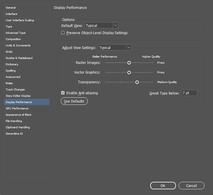Image resolution: width=213 pixels, height=195 pixels.
Task: Click the Proxy label beside Raster Images
Action: pyautogui.click(x=161, y=63)
